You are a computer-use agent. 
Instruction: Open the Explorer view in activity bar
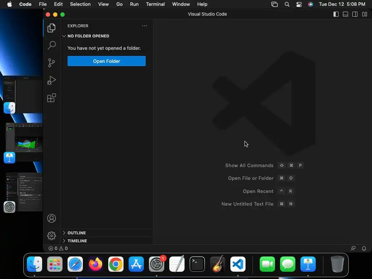[x=52, y=28]
